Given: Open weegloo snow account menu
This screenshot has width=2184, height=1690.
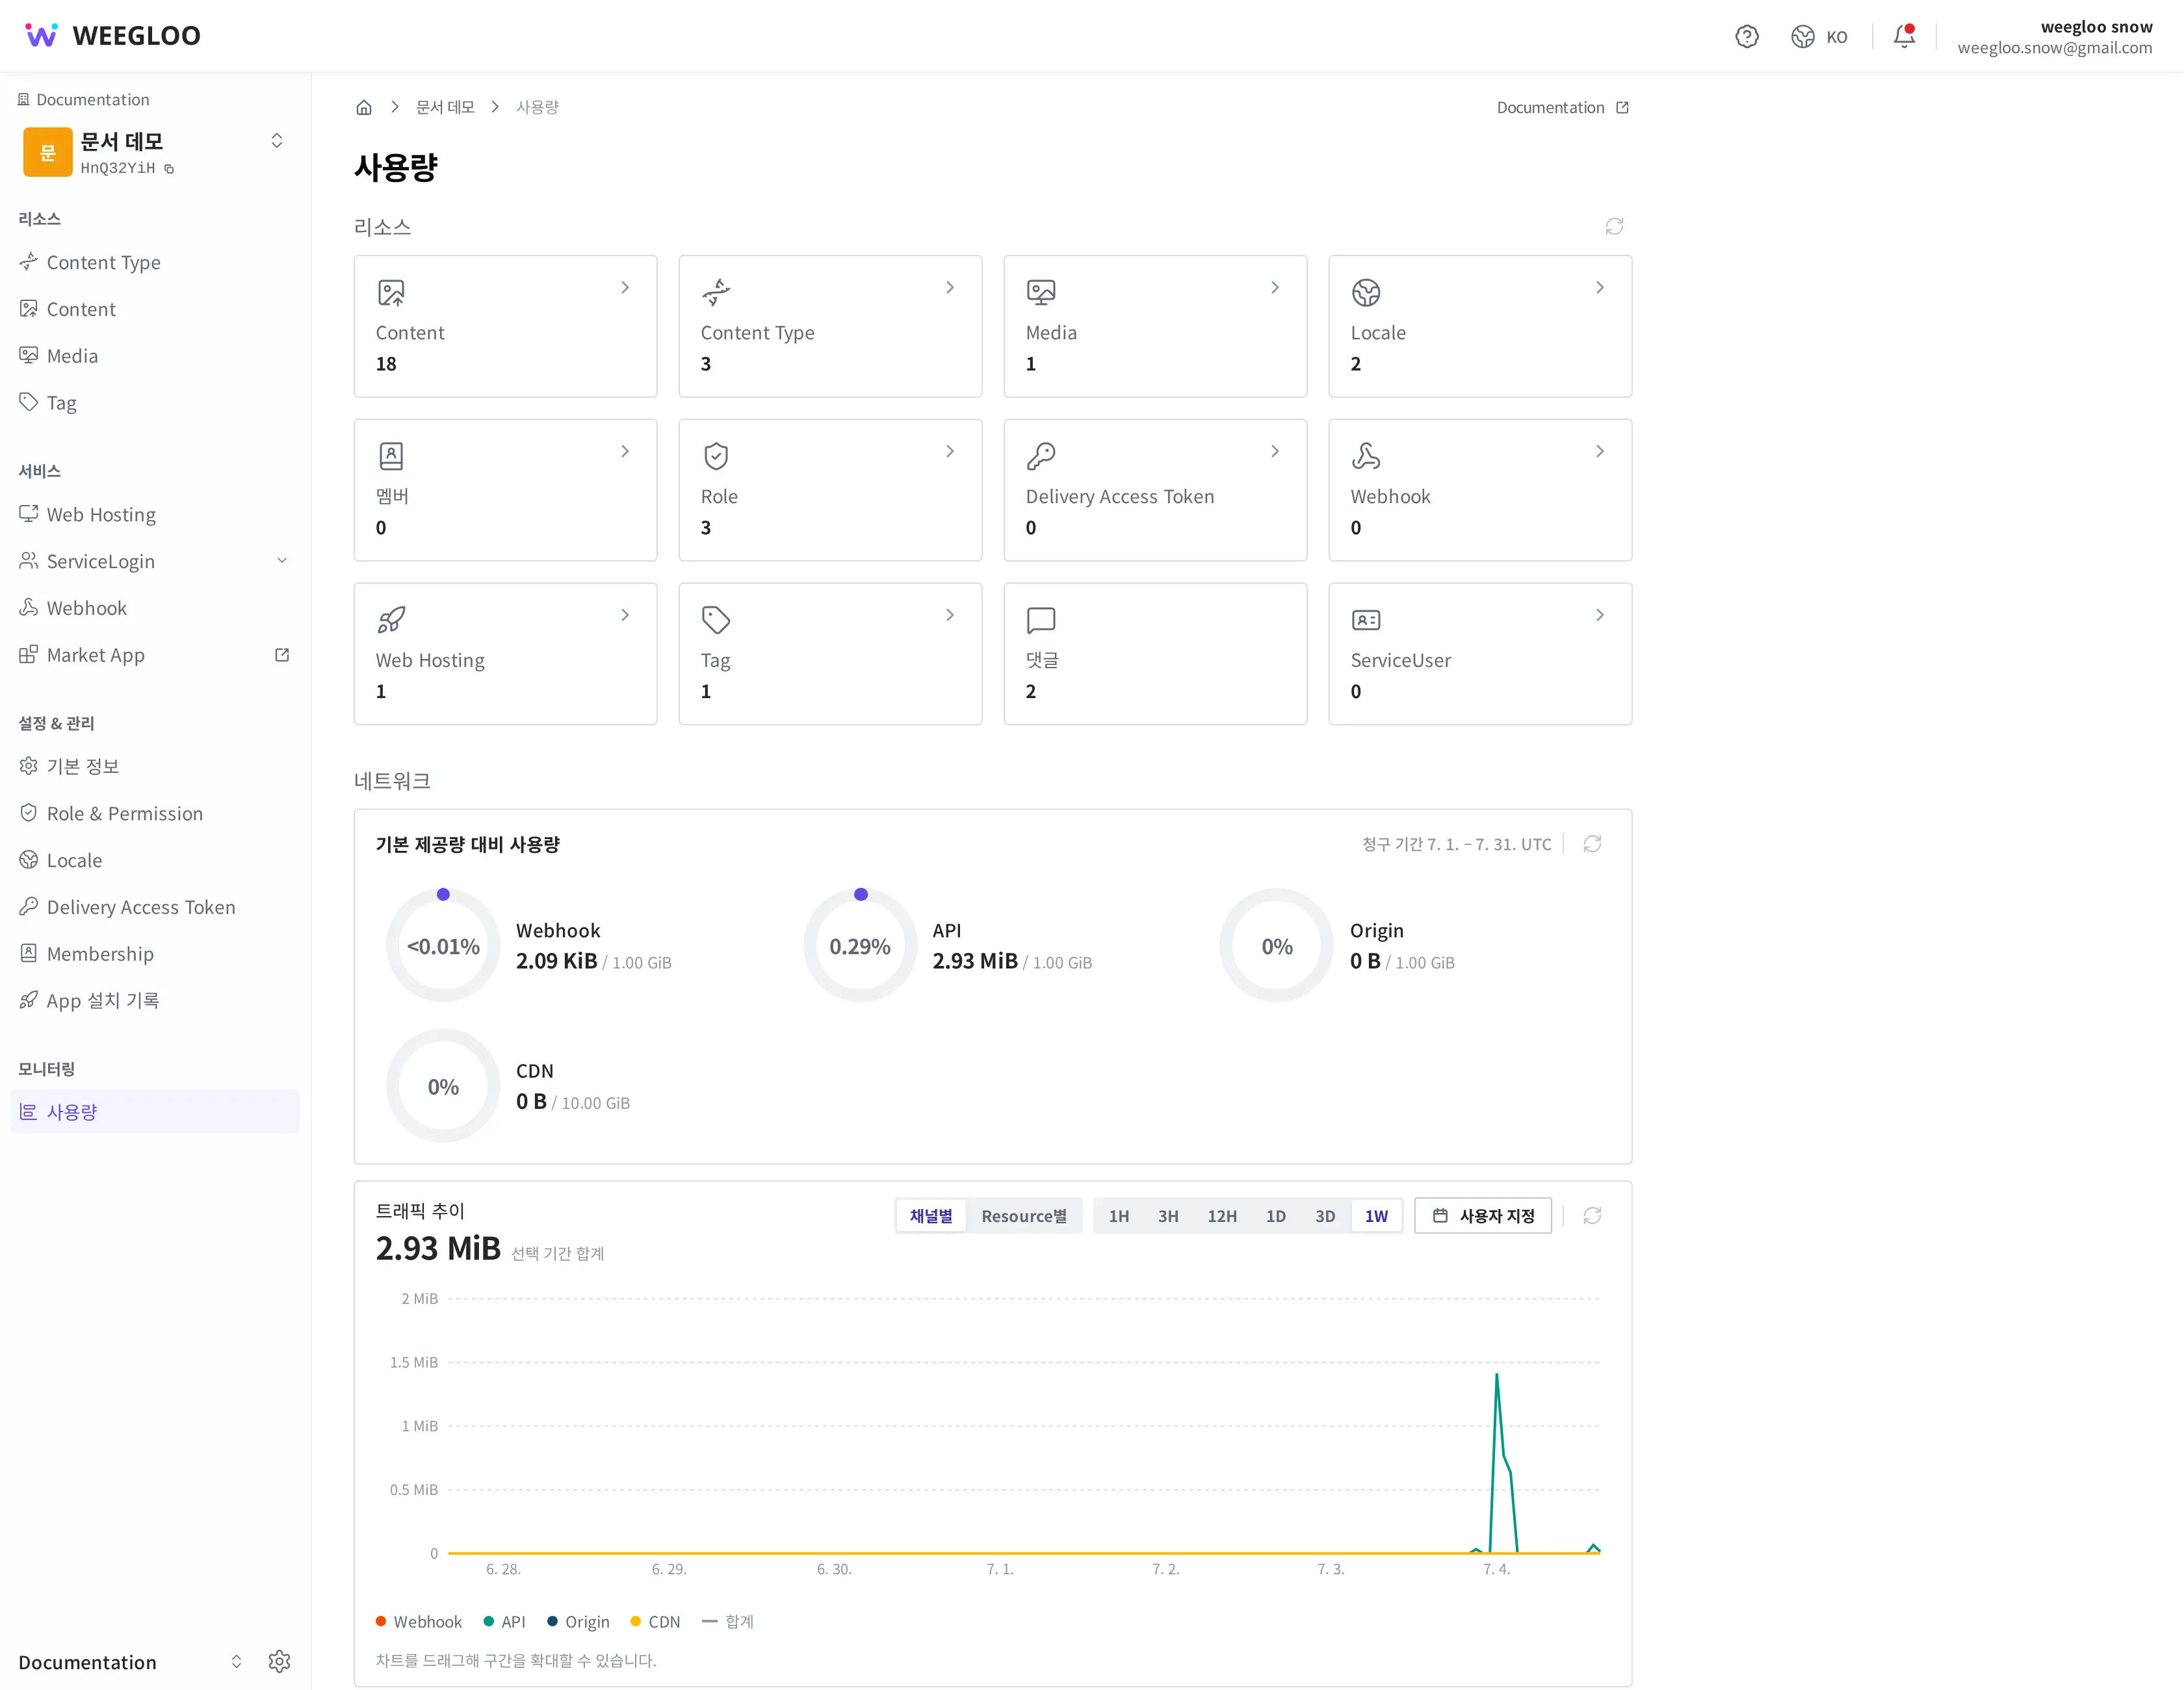Looking at the screenshot, I should (x=2055, y=37).
